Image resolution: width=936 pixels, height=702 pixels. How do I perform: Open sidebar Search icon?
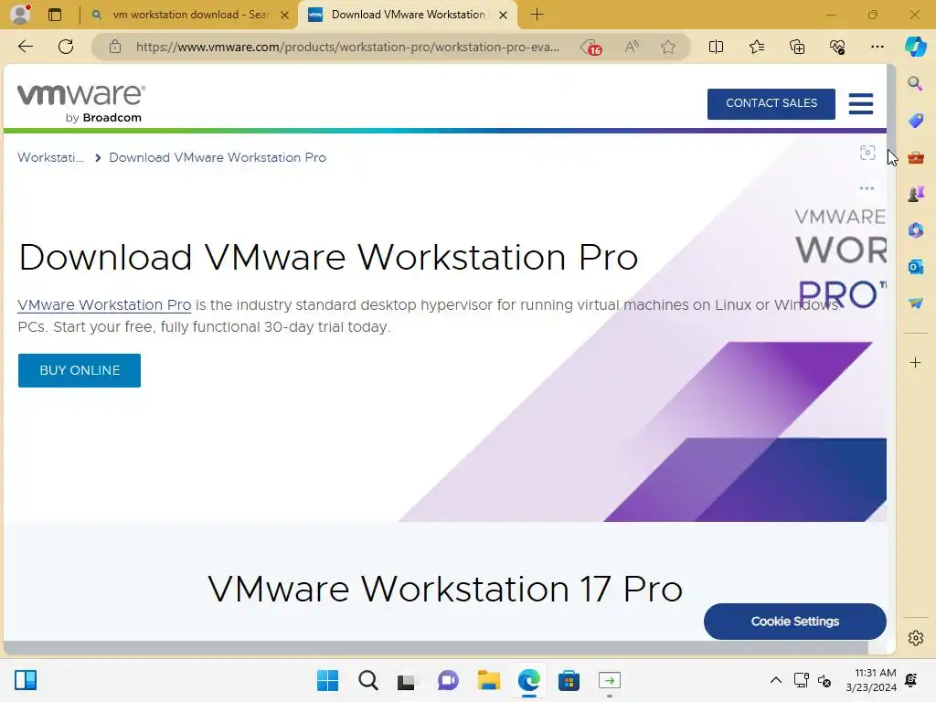[915, 83]
